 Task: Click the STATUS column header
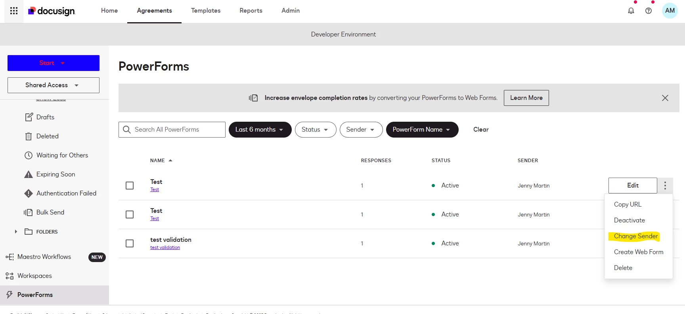pyautogui.click(x=441, y=161)
